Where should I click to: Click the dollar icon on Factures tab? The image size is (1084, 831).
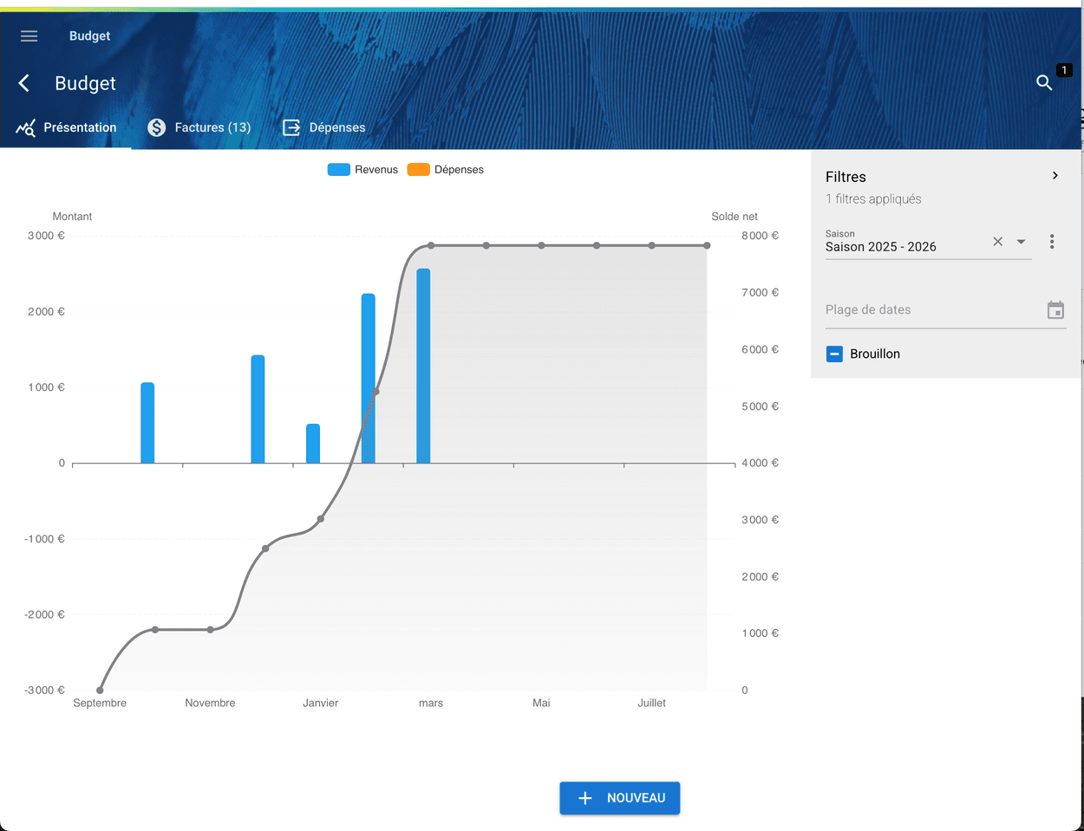[156, 127]
